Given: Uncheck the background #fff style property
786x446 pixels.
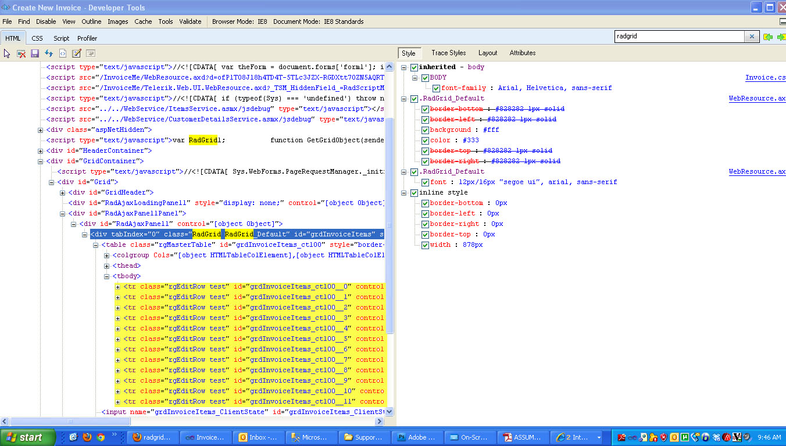Looking at the screenshot, I should tap(425, 130).
